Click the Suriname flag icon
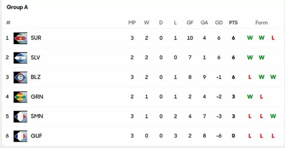Screen dimensions: 285x148 (20, 38)
